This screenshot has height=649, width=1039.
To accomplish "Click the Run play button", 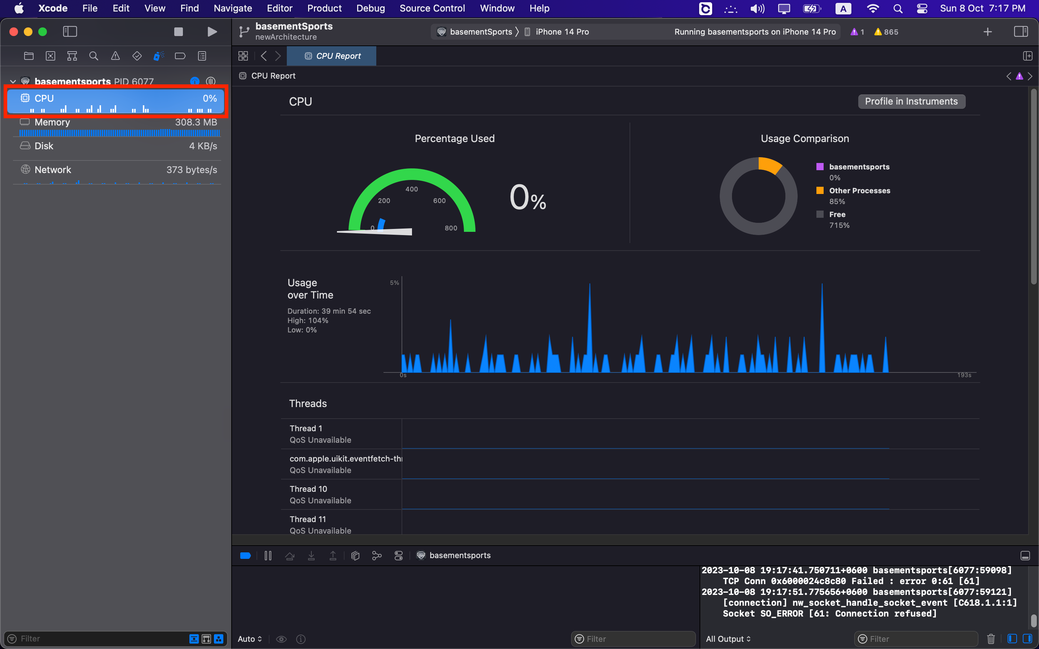I will (x=212, y=32).
